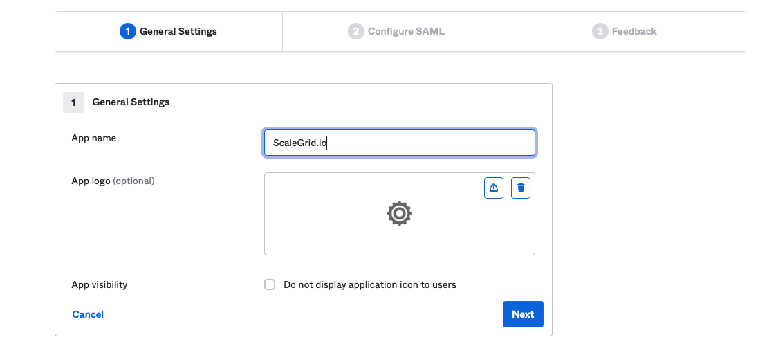
Task: Click the section number 1 square badge
Action: click(x=73, y=102)
